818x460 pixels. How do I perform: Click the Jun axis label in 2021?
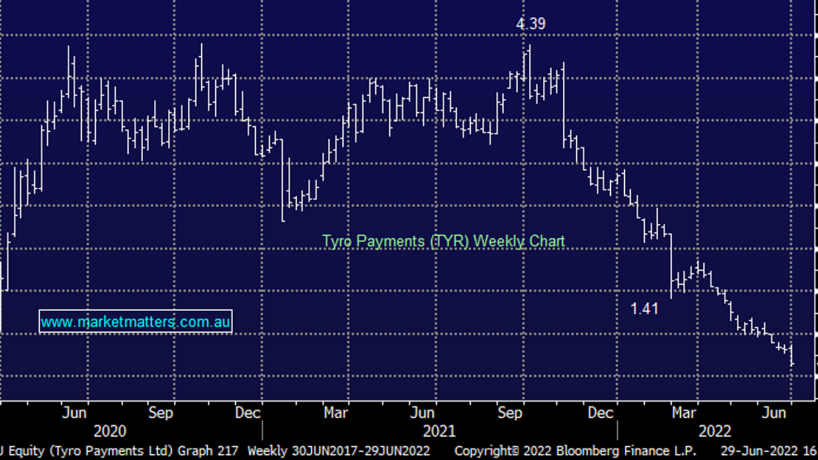click(x=422, y=413)
